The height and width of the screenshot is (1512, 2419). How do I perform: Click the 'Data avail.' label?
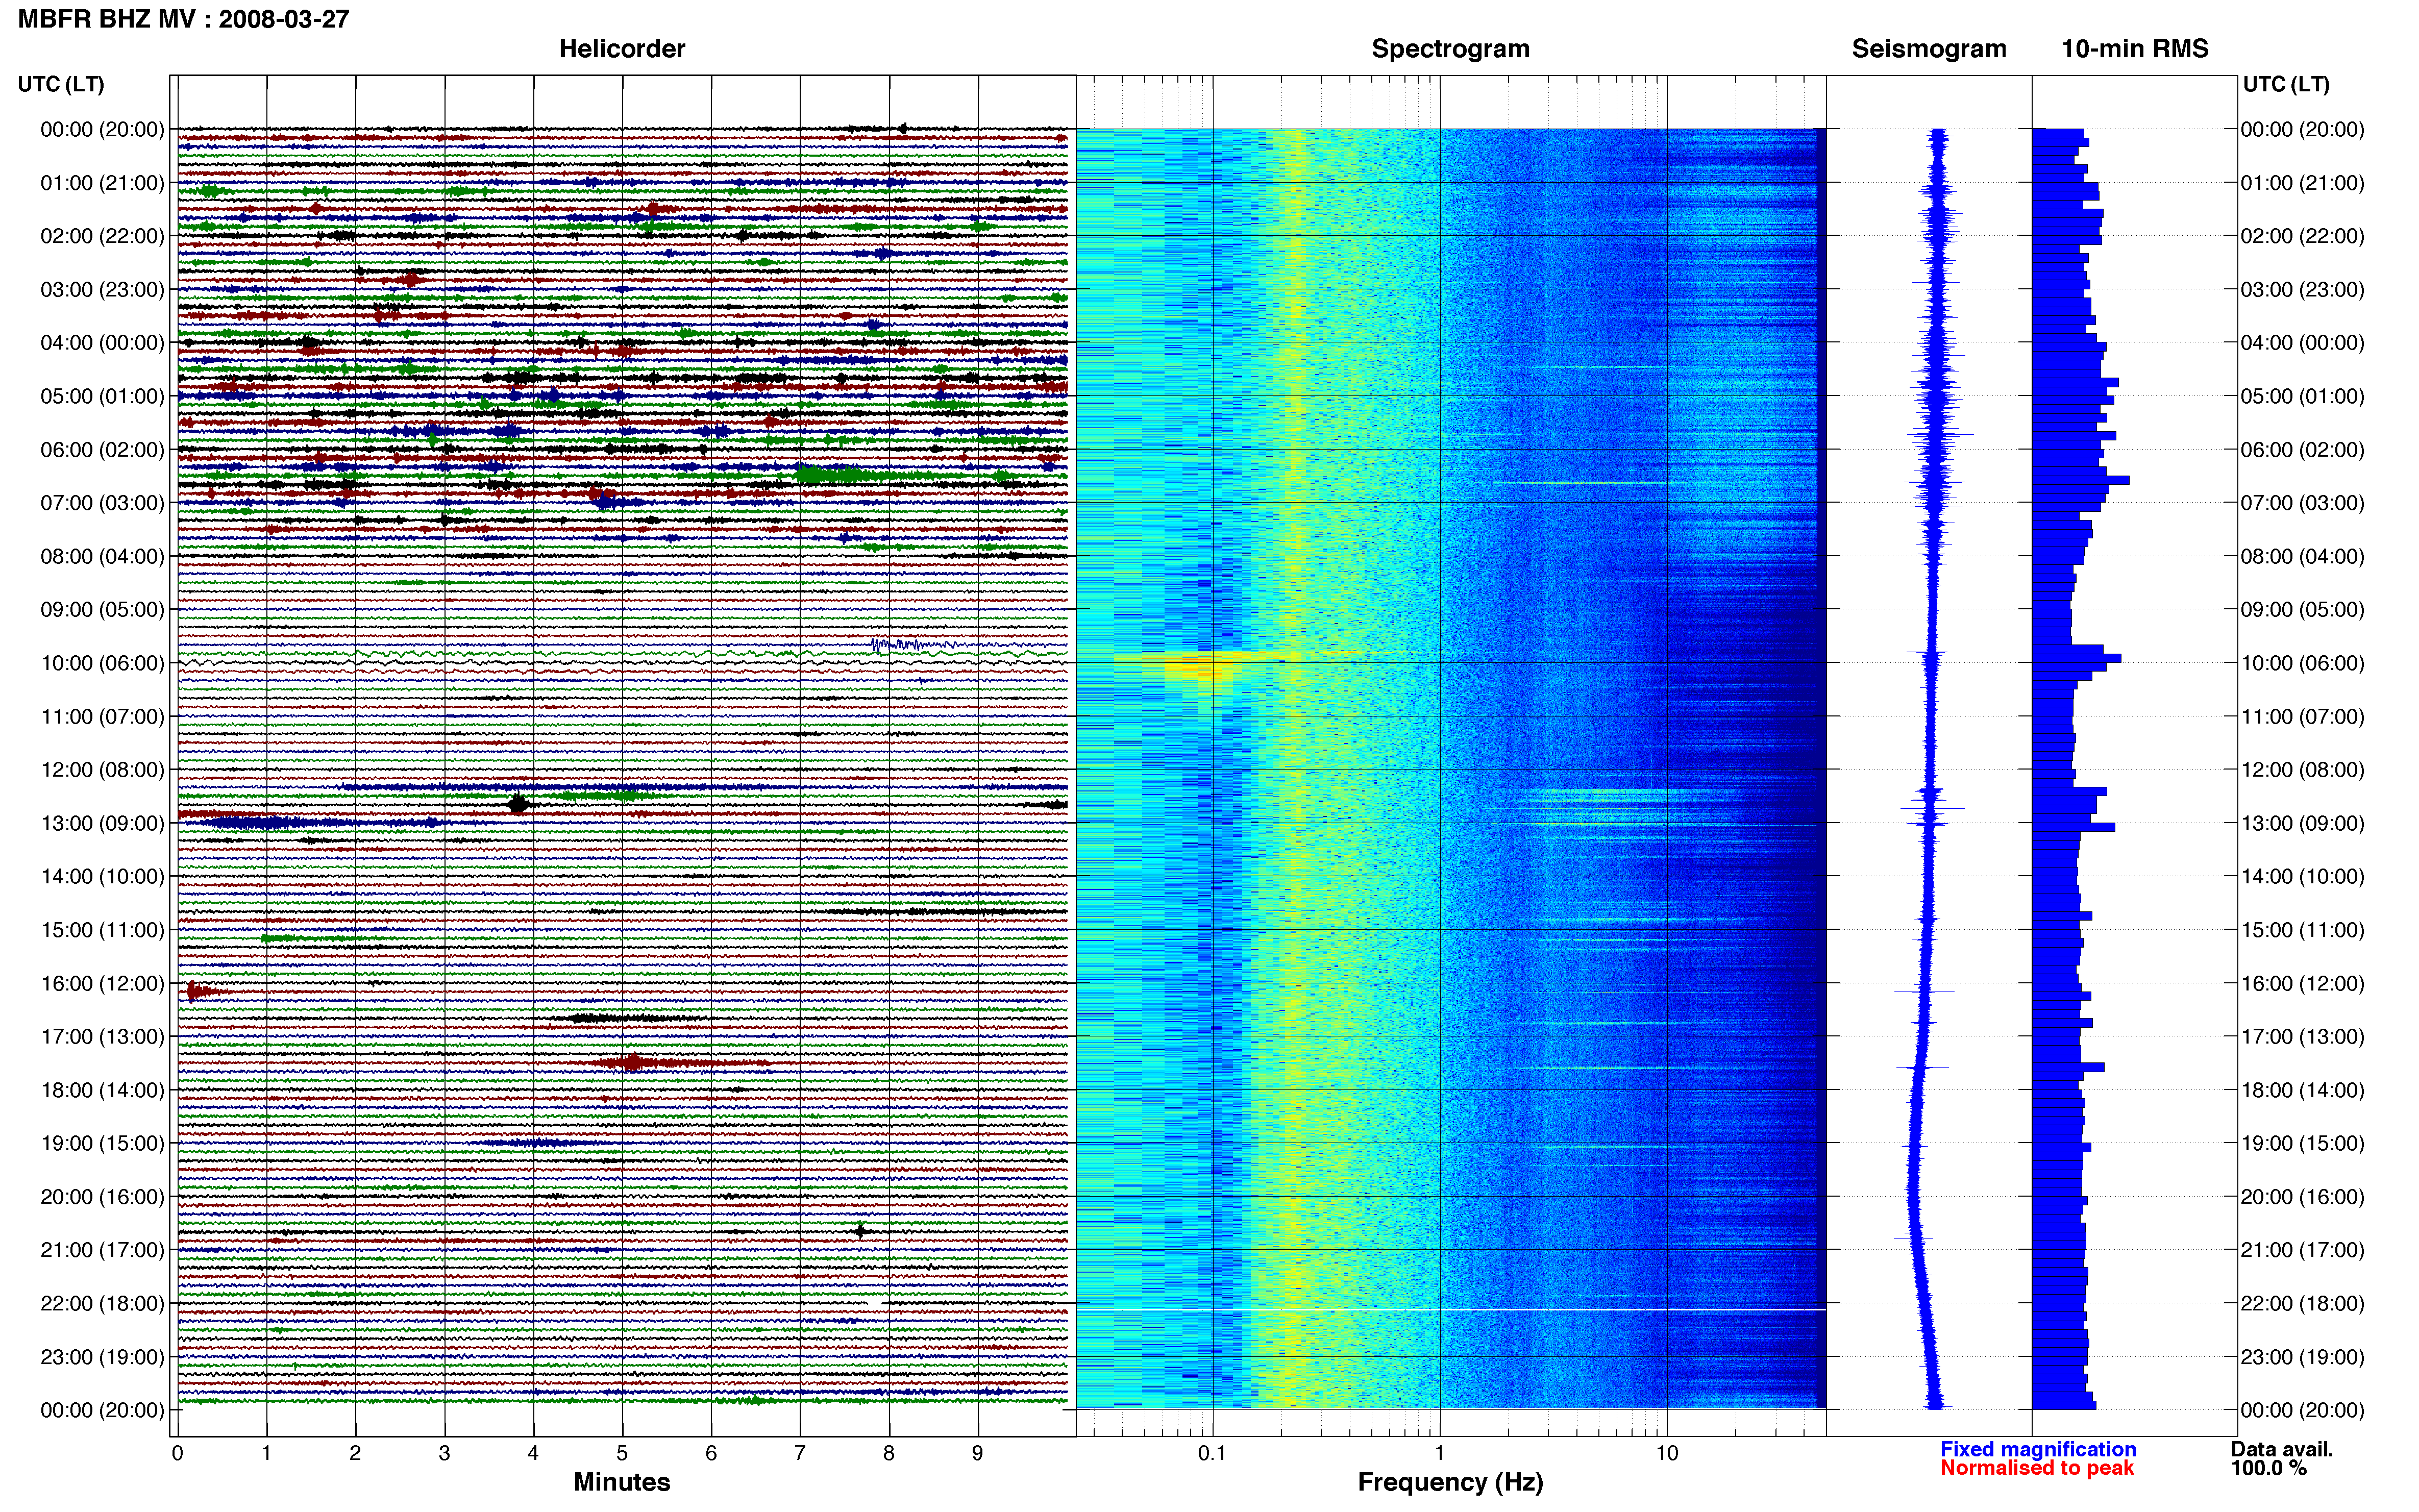coord(2282,1449)
